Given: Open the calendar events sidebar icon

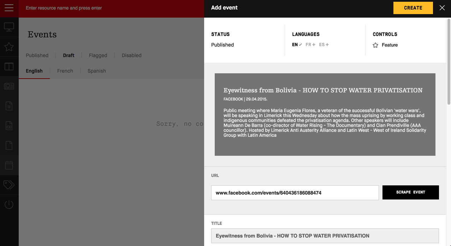Looking at the screenshot, I should tap(9, 165).
